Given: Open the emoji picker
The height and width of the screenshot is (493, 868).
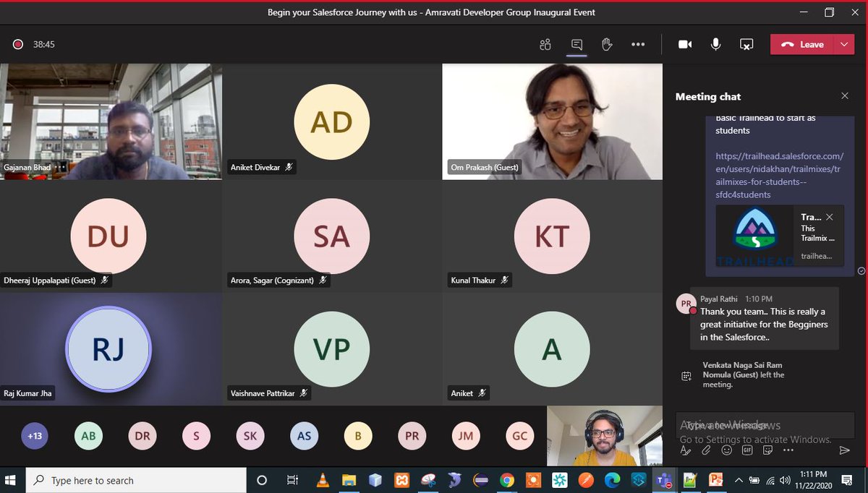Looking at the screenshot, I should click(x=727, y=450).
